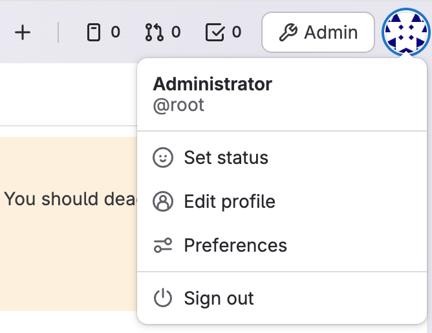Click the smiley icon beside Set status
Screen dimensions: 432x333
coord(163,157)
